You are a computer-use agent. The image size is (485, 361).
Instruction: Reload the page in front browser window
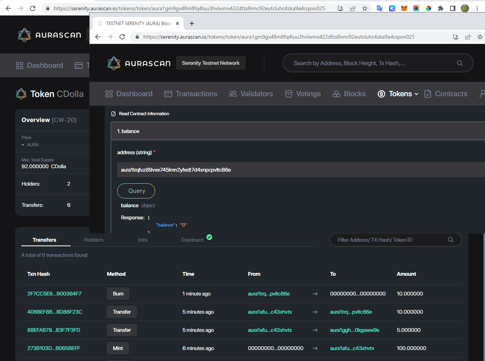point(122,37)
